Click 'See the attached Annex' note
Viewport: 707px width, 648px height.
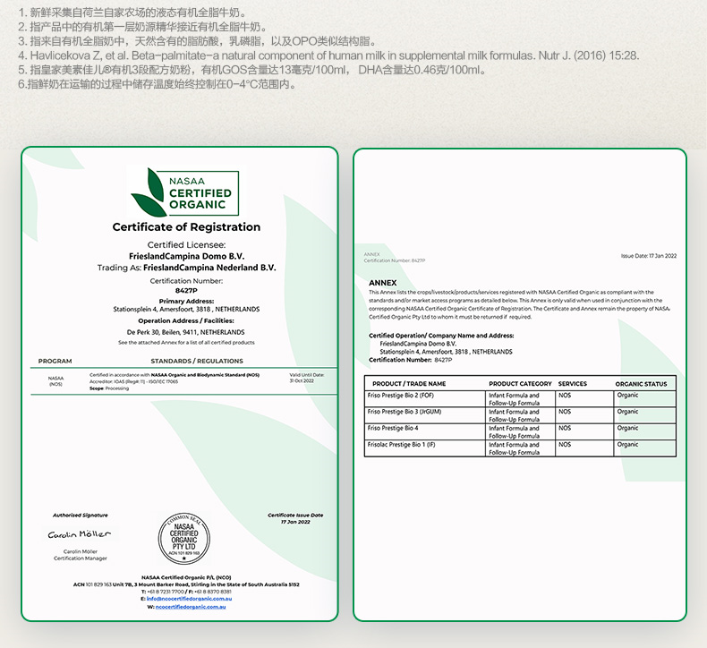pyautogui.click(x=186, y=343)
